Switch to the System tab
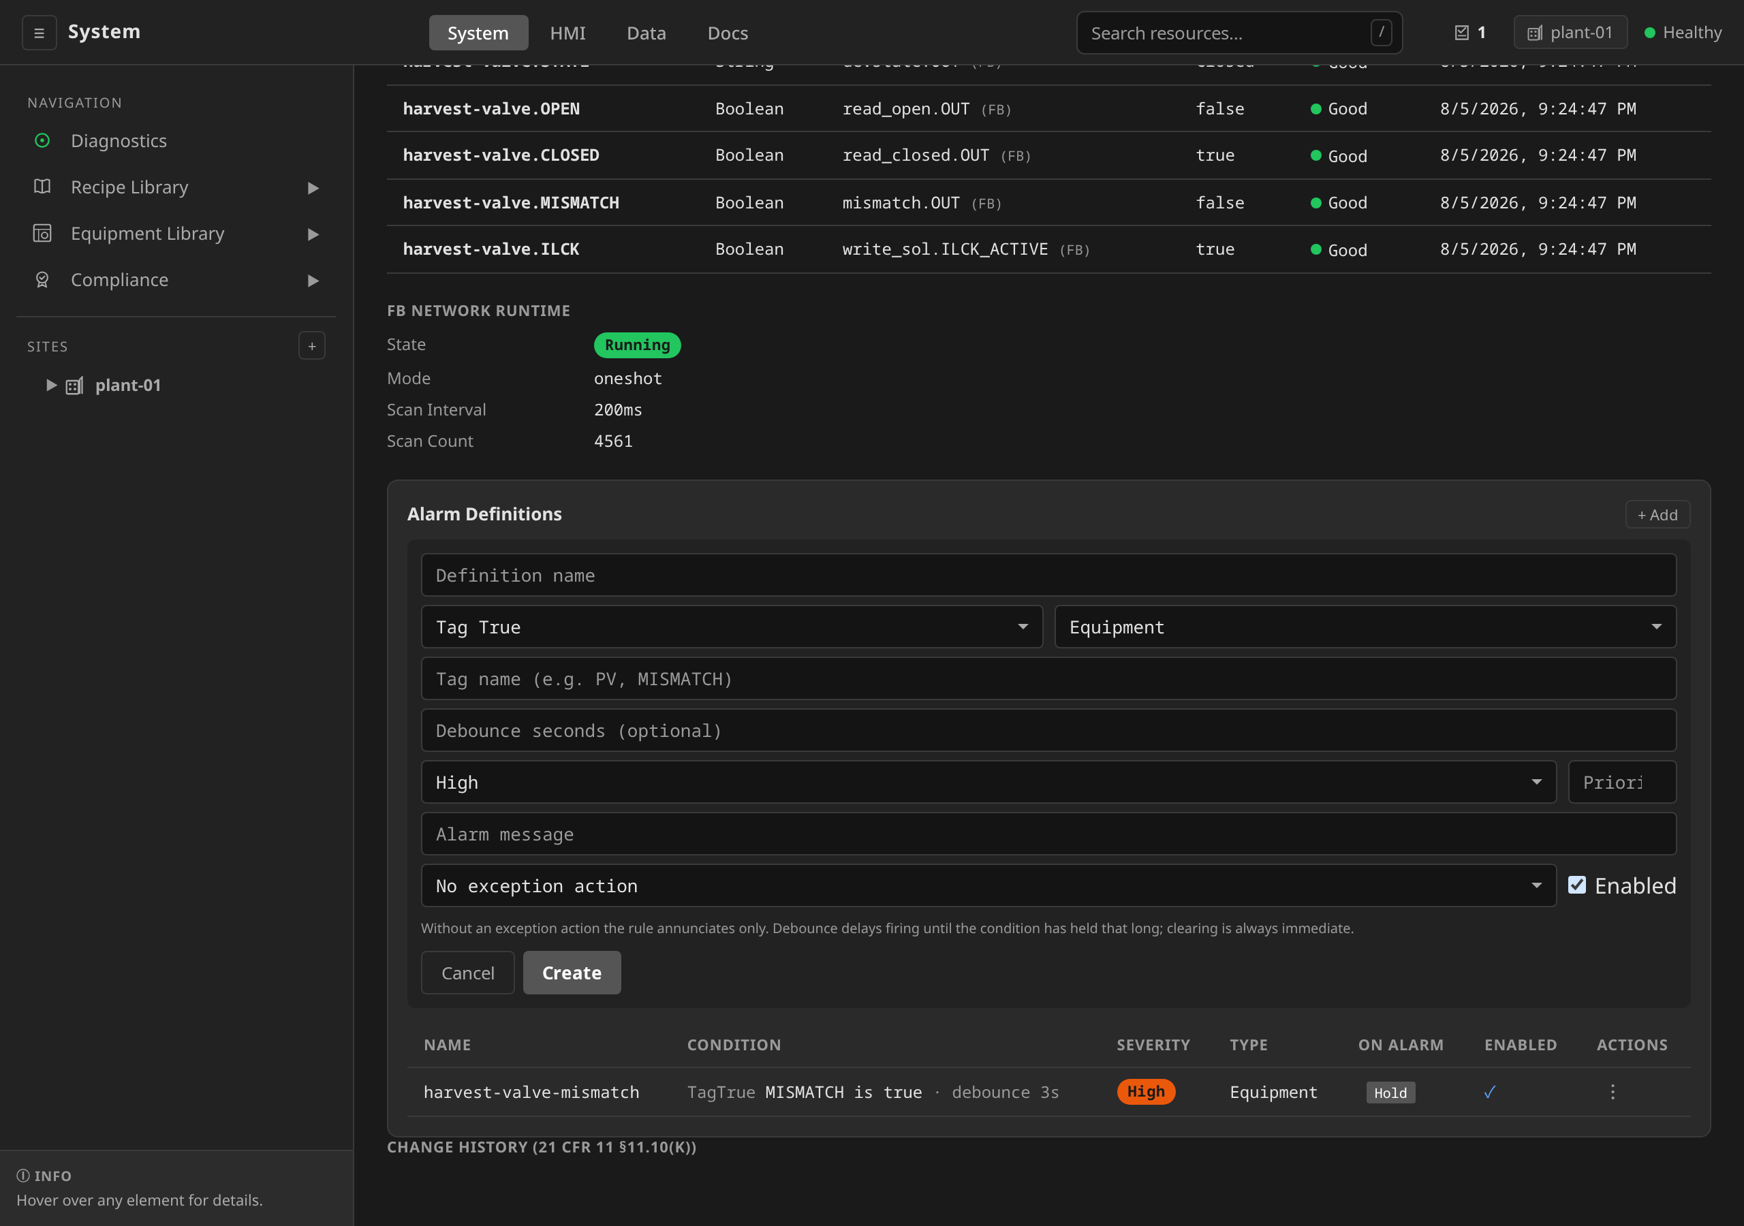This screenshot has width=1744, height=1226. pyautogui.click(x=478, y=33)
